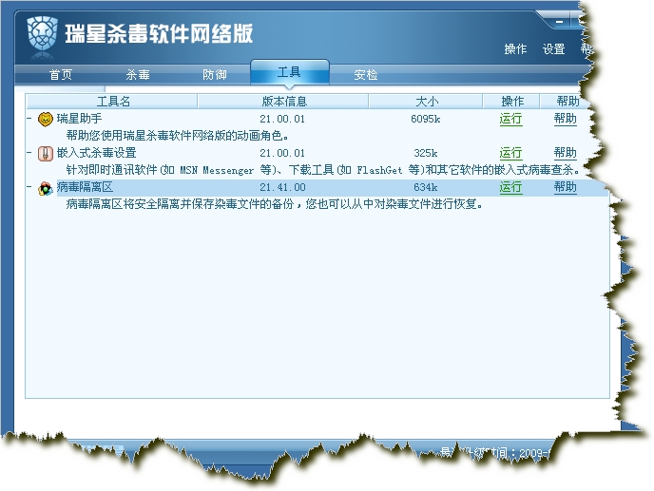The image size is (654, 491).
Task: Sort by the 大小 column header
Action: click(426, 102)
